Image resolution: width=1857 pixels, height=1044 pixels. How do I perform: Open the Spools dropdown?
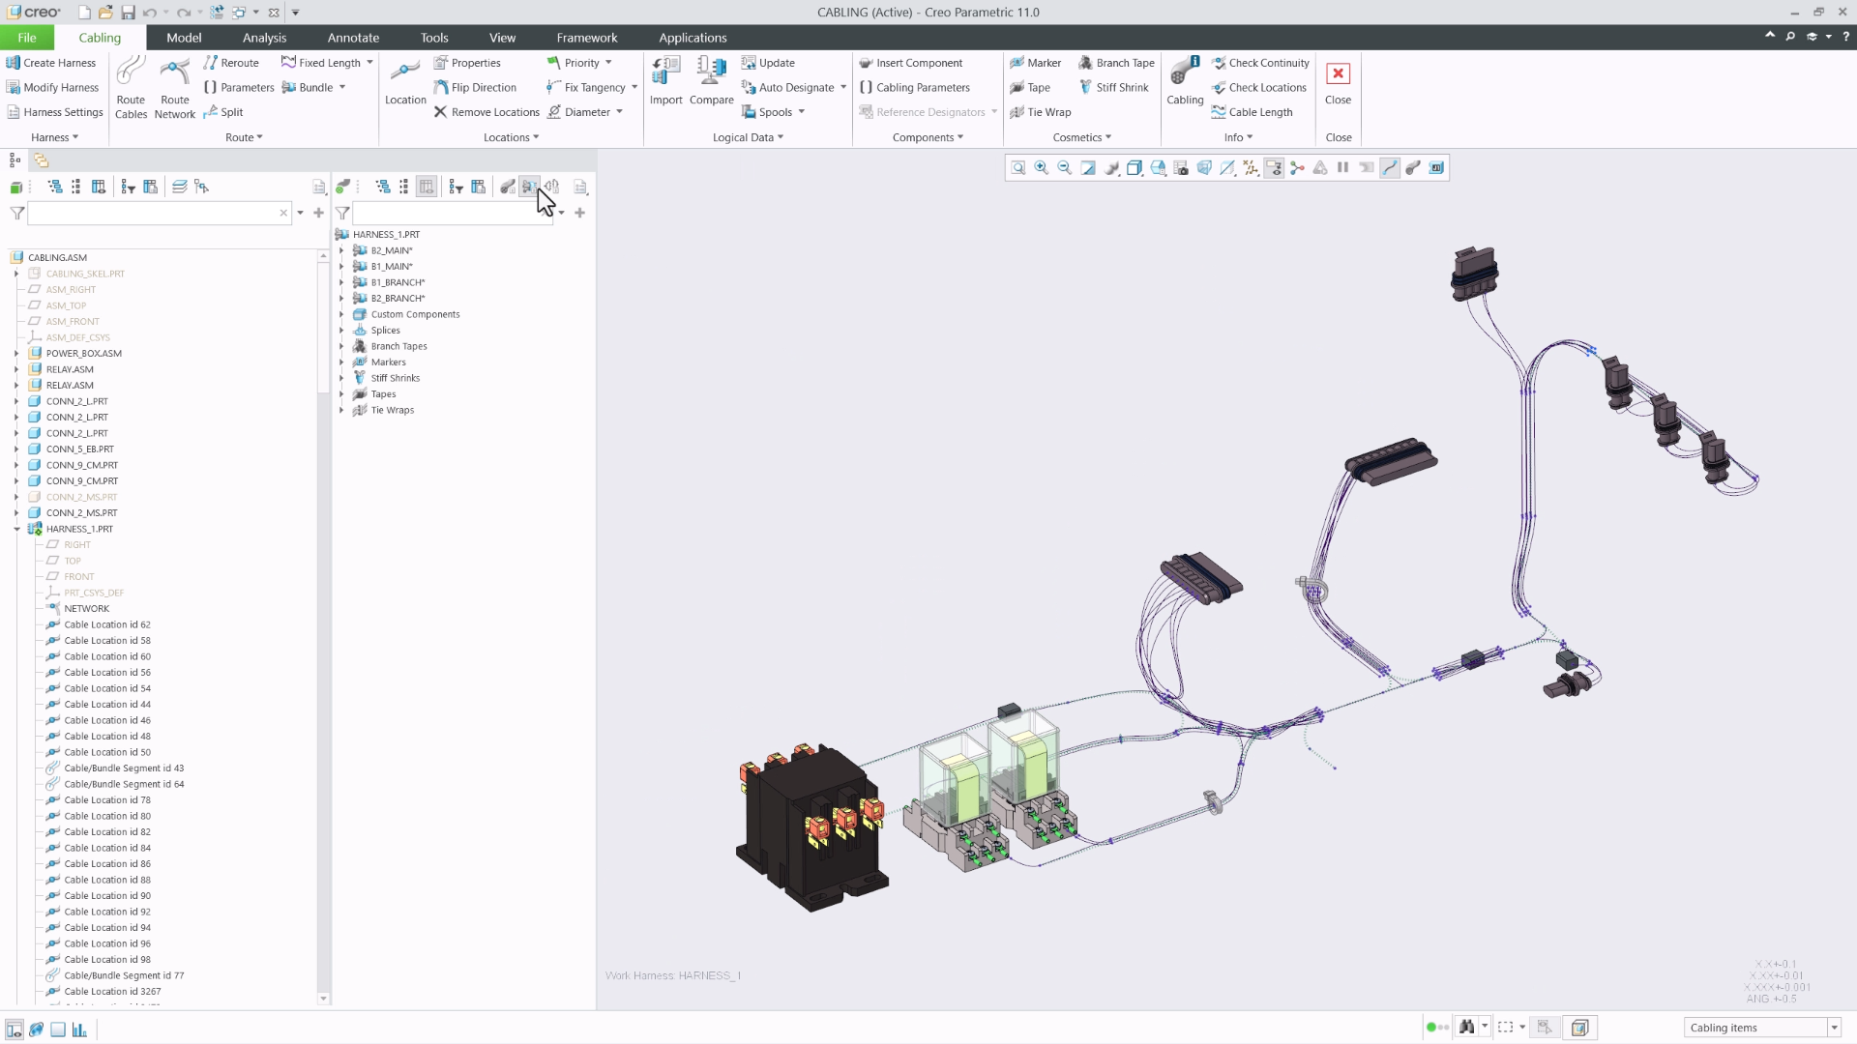tap(802, 112)
